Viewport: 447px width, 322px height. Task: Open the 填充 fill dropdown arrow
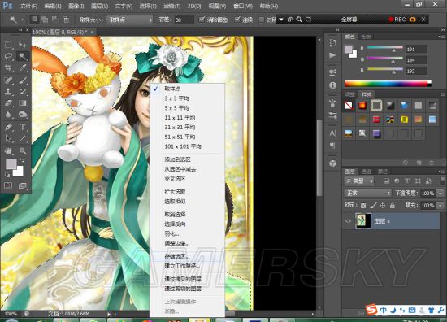point(440,206)
